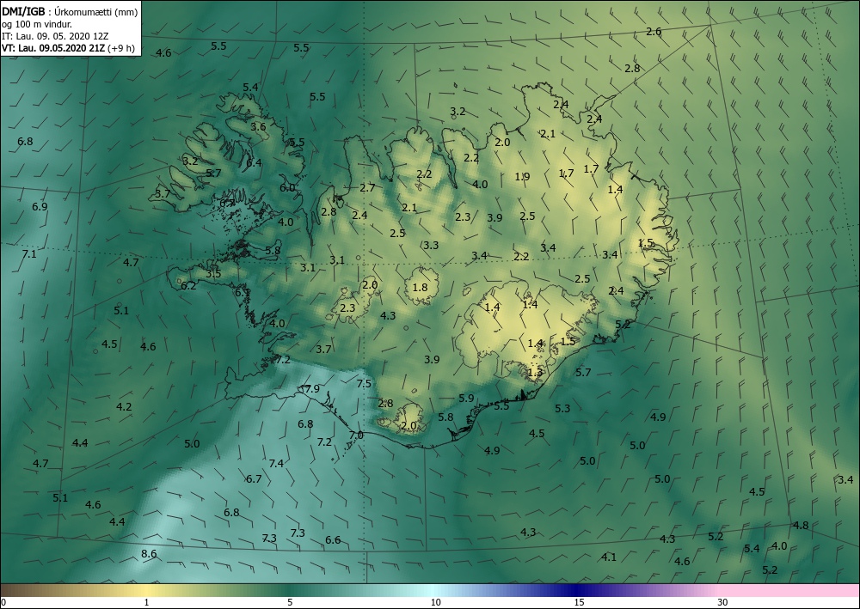Click the 3.4 value at the right edge
This screenshot has width=860, height=609.
click(845, 480)
